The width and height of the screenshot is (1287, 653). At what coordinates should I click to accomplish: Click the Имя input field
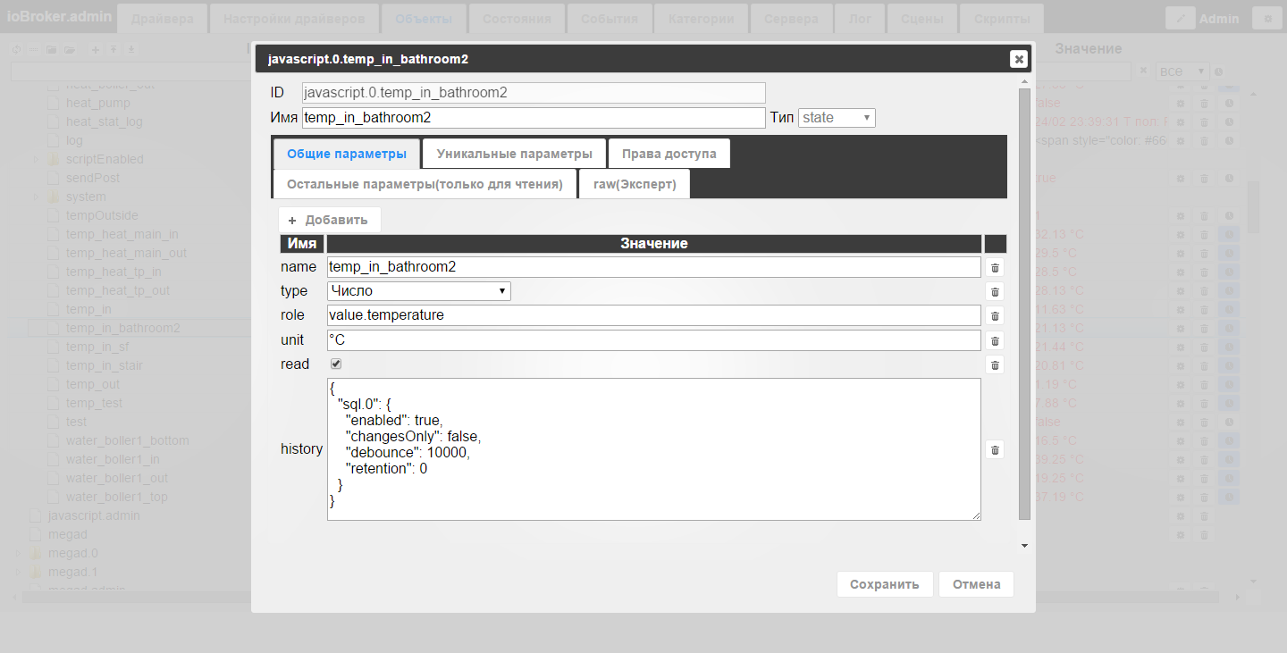point(534,118)
